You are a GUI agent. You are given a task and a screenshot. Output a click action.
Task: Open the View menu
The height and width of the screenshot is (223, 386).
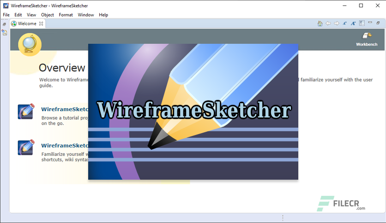coord(31,15)
